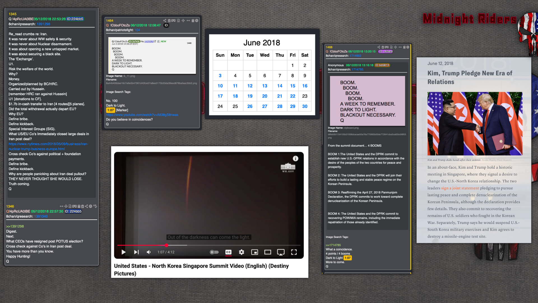Collapse post 1468 with the up-arrow circle
Screen dimensions: 538x303
[408, 47]
